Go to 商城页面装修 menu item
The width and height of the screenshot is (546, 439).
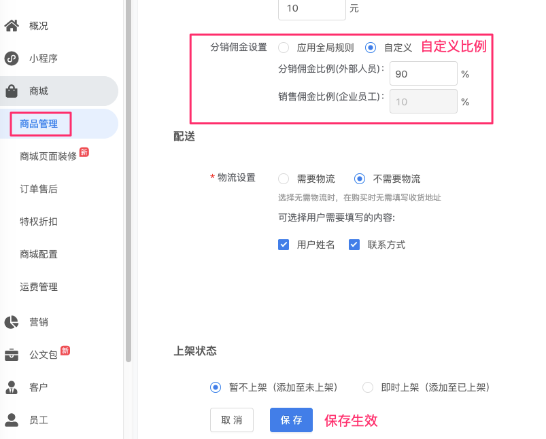(x=48, y=156)
